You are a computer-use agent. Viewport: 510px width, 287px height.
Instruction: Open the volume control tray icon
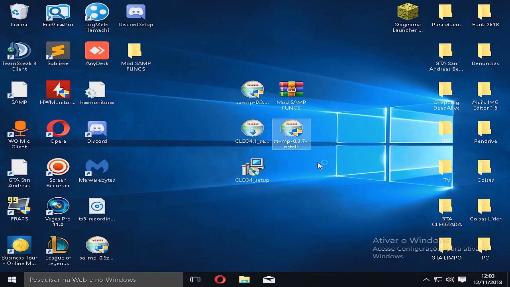point(450,280)
